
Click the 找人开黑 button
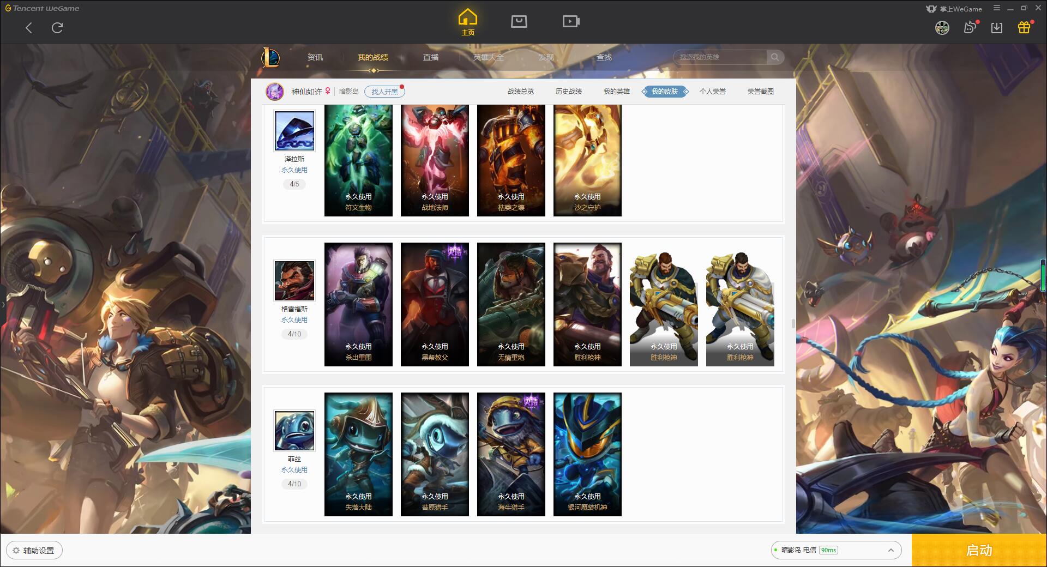[x=384, y=92]
